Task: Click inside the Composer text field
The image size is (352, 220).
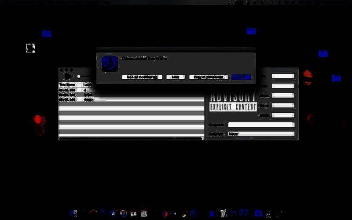Action: coord(261,125)
